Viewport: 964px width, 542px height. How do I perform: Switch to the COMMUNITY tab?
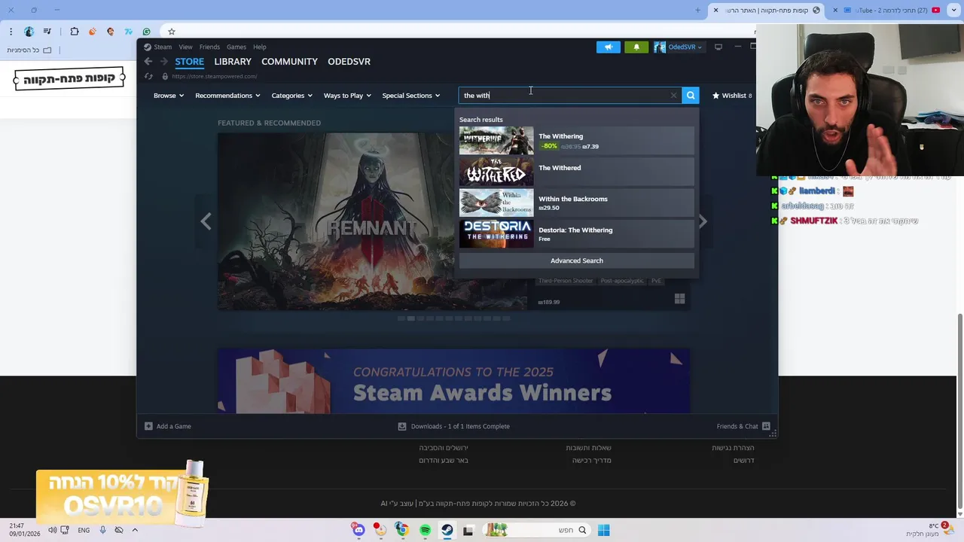pos(289,62)
